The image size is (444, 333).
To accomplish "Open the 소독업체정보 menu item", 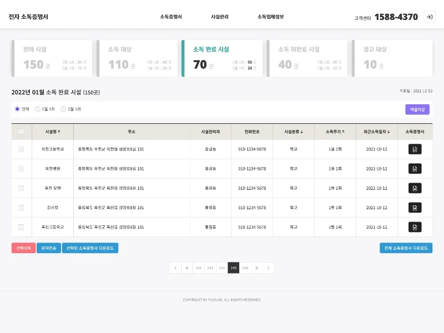I will pos(270,17).
